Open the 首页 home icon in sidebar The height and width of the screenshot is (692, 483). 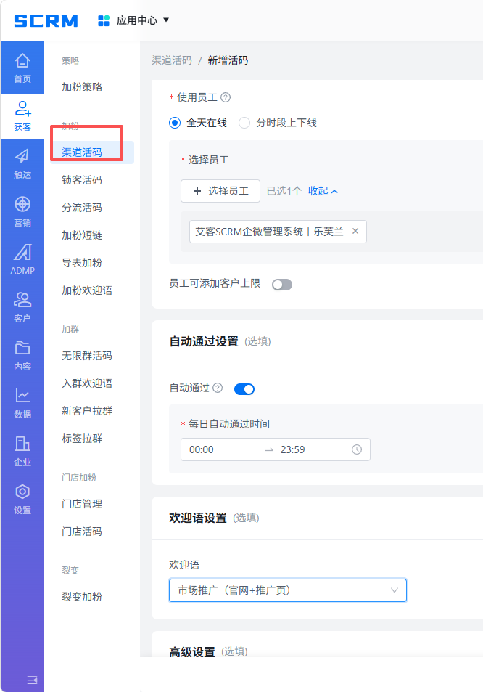(22, 60)
